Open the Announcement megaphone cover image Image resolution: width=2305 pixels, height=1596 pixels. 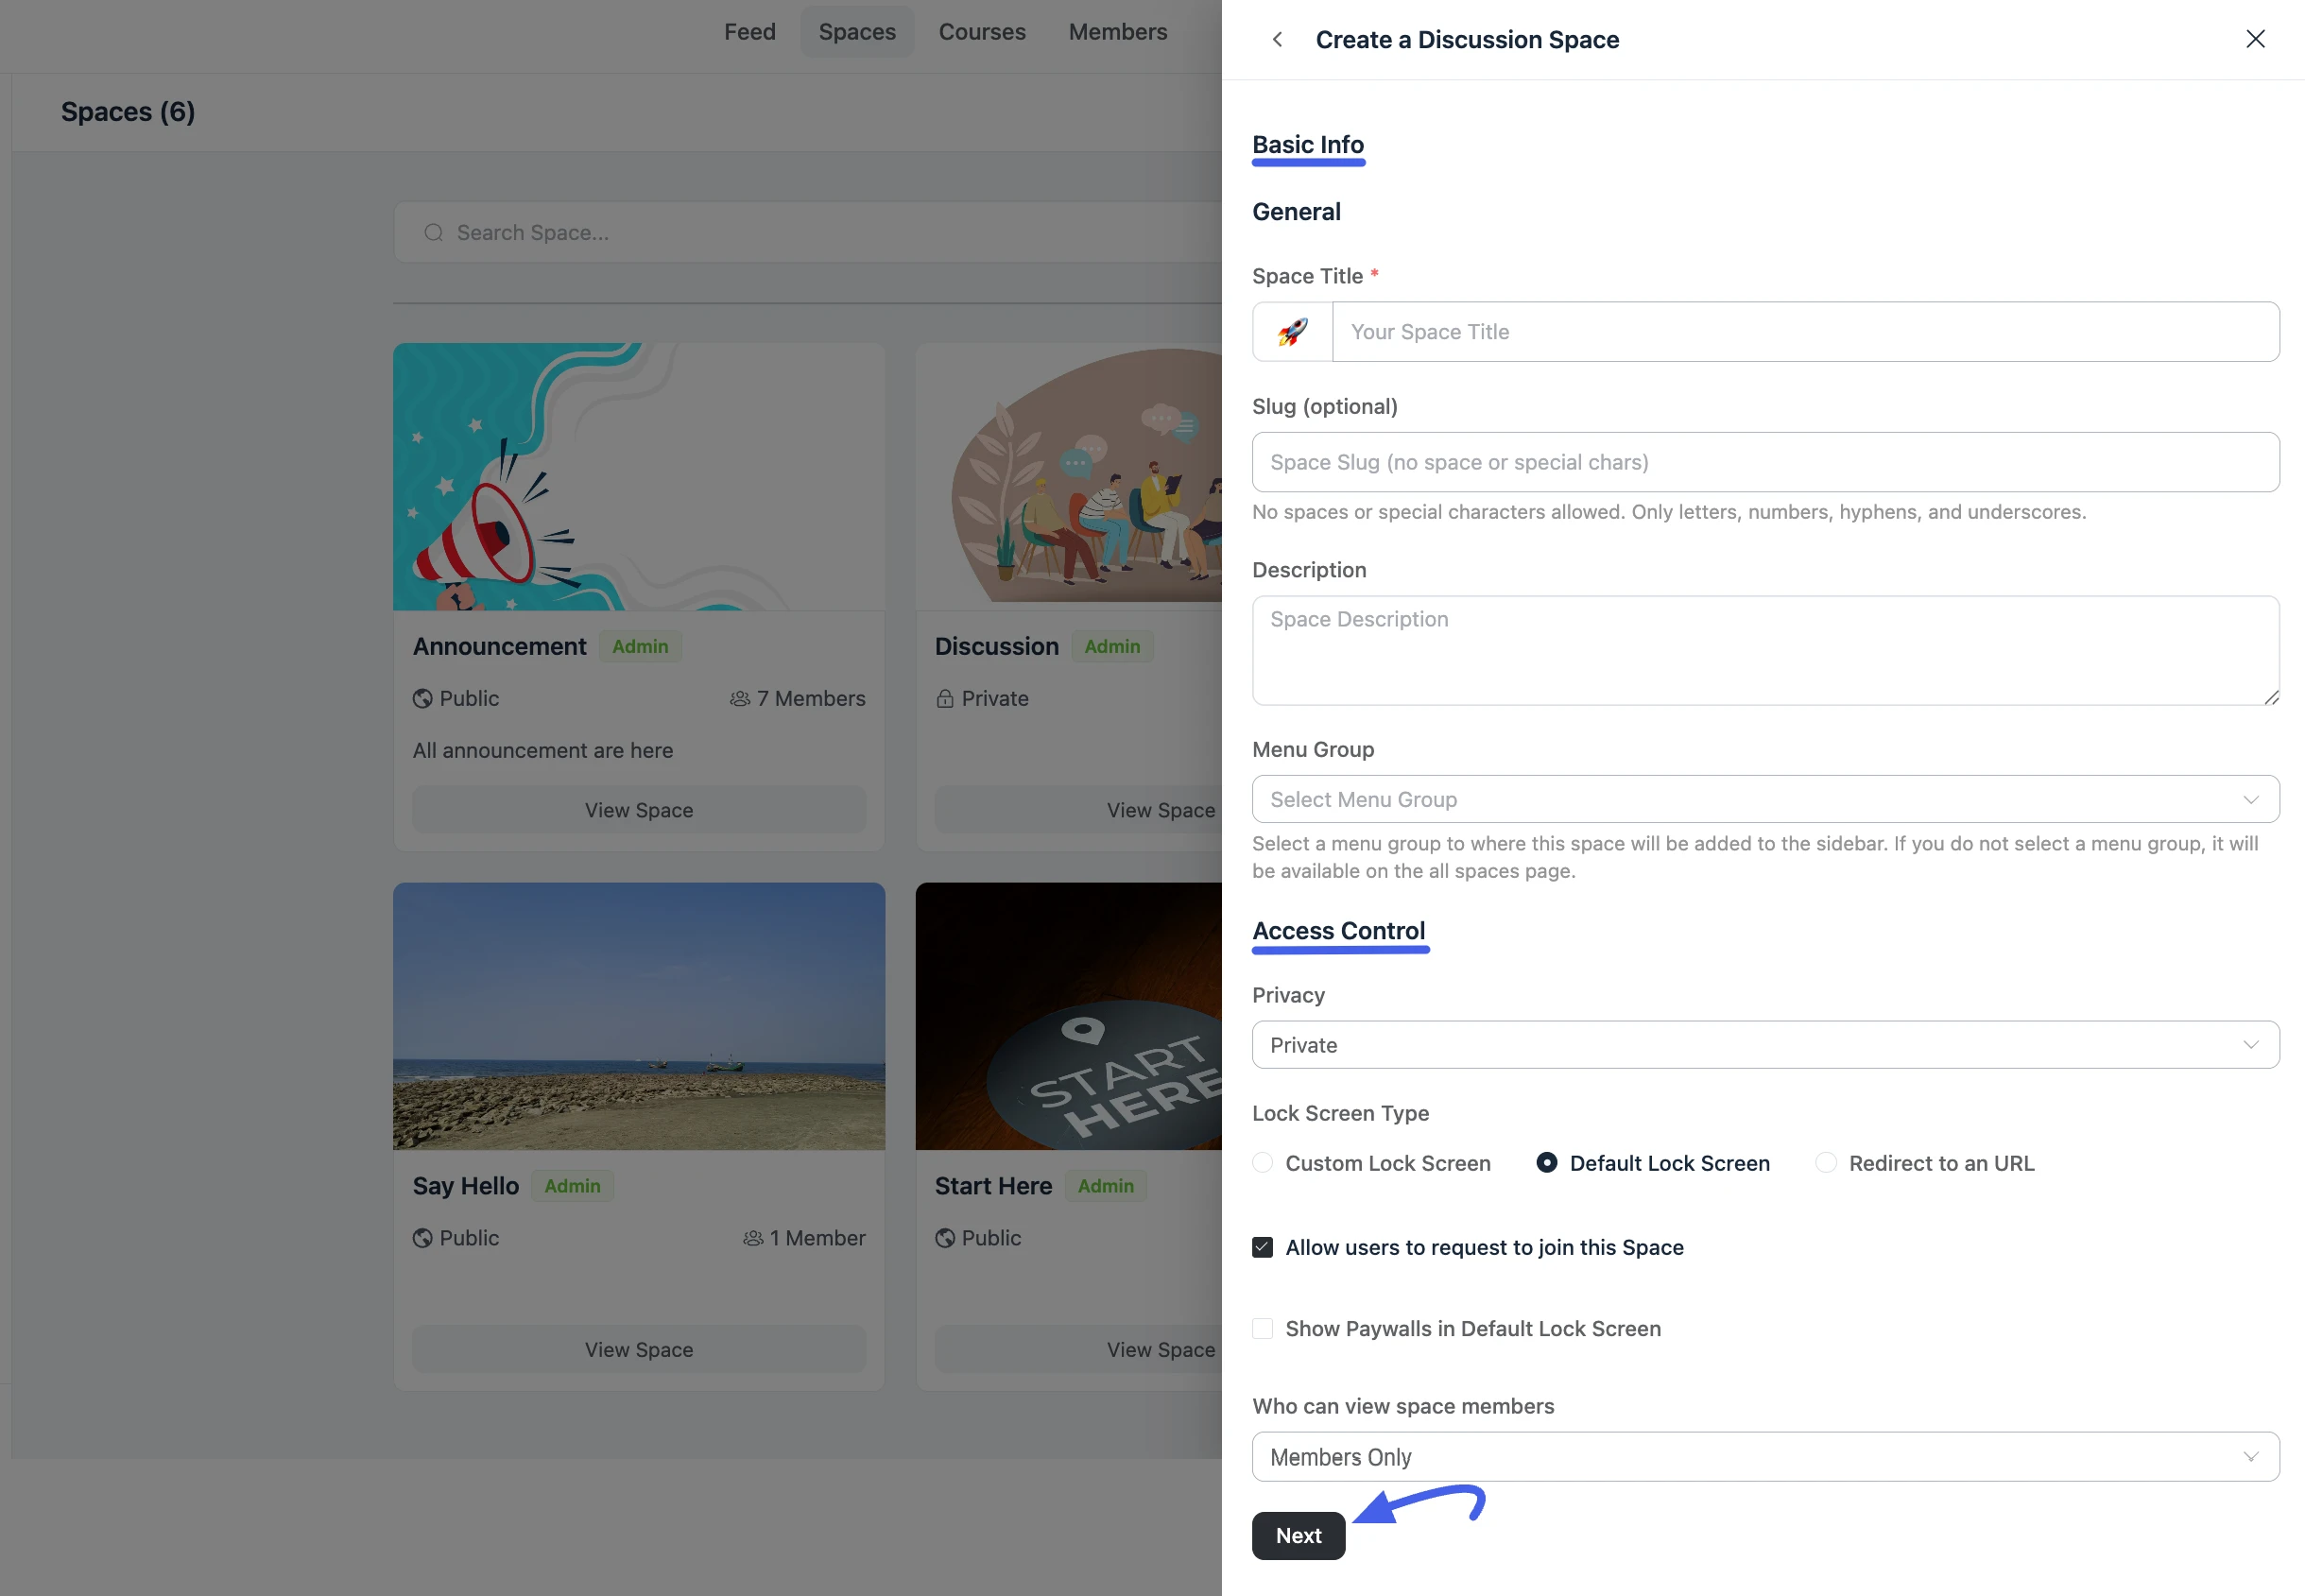639,477
